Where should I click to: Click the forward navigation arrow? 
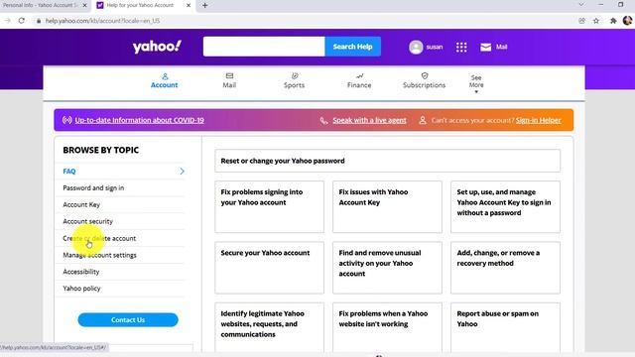click(x=7, y=21)
